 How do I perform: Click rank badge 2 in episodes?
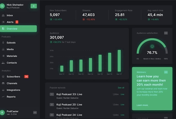(52, 105)
